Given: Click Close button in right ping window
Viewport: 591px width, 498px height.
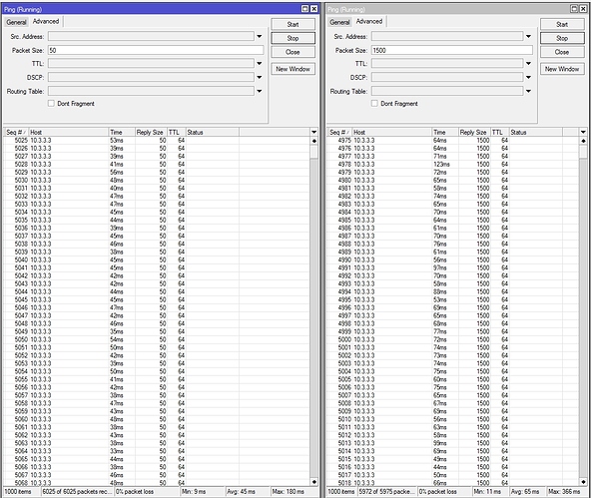Looking at the screenshot, I should click(562, 52).
